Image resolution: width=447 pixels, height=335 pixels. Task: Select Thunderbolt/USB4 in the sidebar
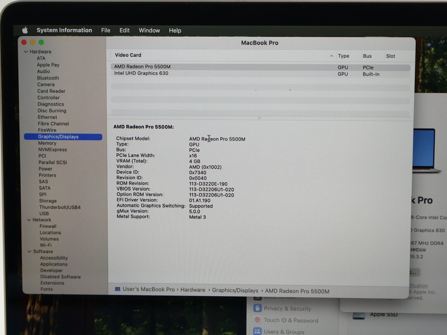click(x=60, y=207)
